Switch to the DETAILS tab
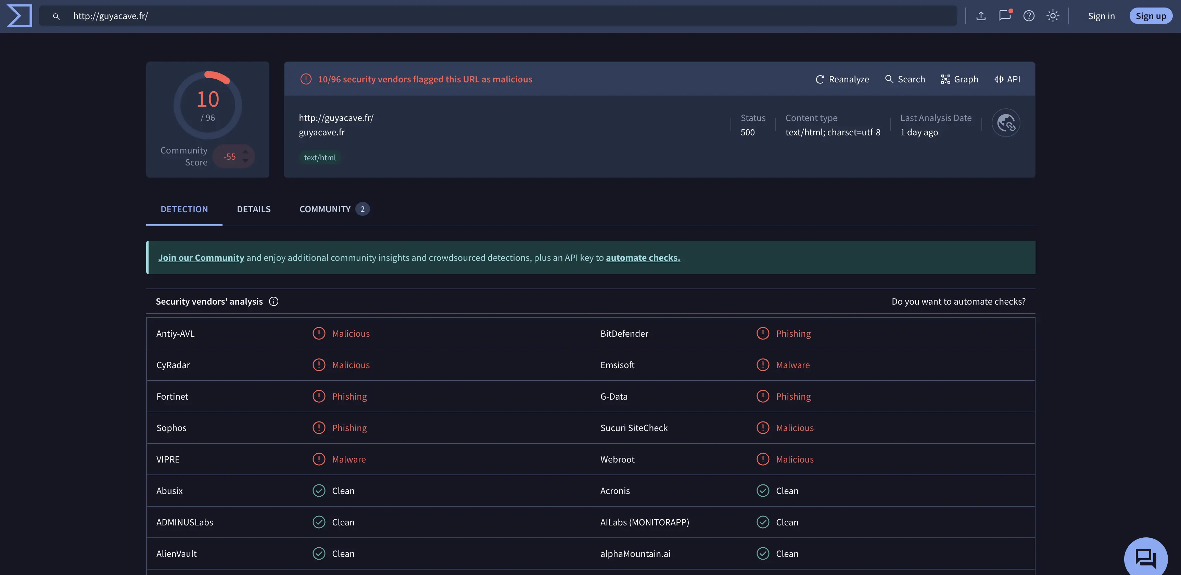 pos(254,209)
